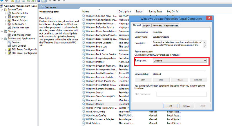The height and width of the screenshot is (126, 232).
Task: Click description box scroll up arrow
Action: (x=205, y=43)
